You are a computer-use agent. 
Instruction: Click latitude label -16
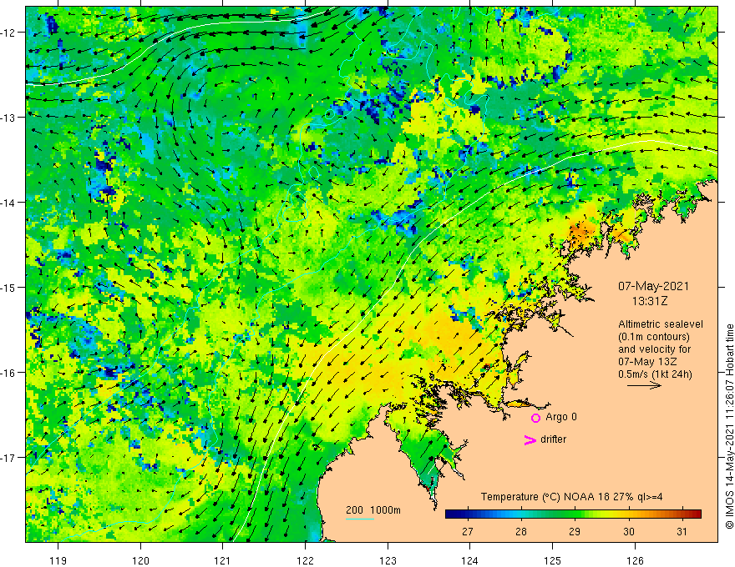coord(8,373)
